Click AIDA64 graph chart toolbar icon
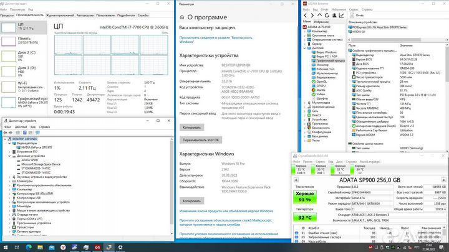 point(341,16)
